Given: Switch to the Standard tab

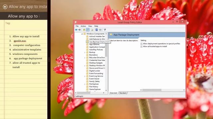Looking at the screenshot, I should tap(123, 93).
